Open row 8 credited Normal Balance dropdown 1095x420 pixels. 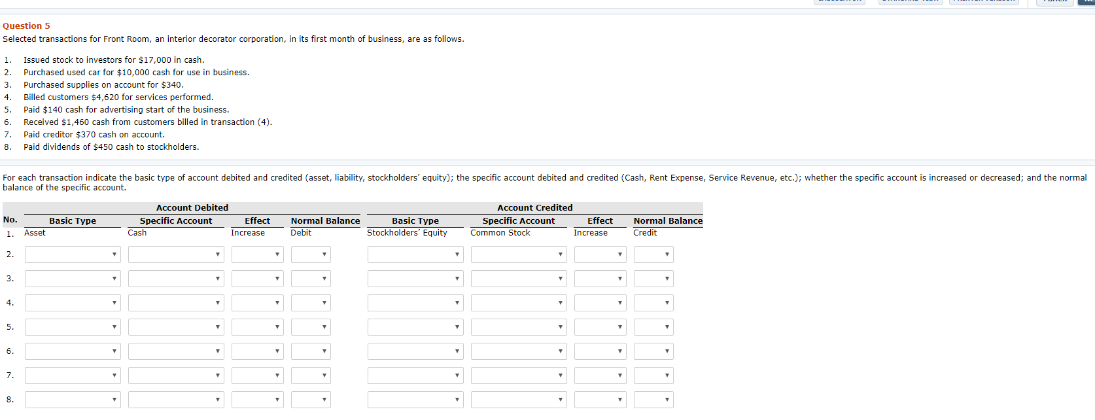click(x=653, y=400)
